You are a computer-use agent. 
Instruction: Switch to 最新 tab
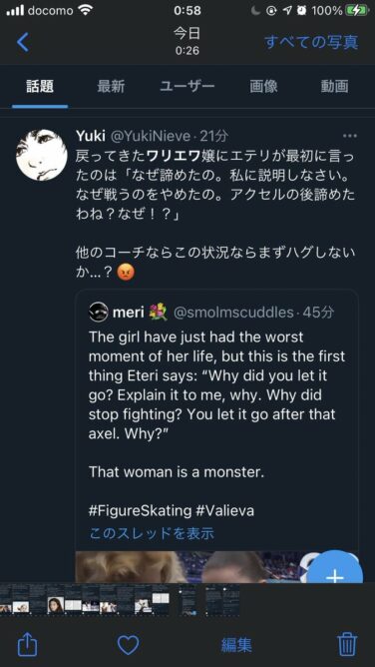pos(111,86)
